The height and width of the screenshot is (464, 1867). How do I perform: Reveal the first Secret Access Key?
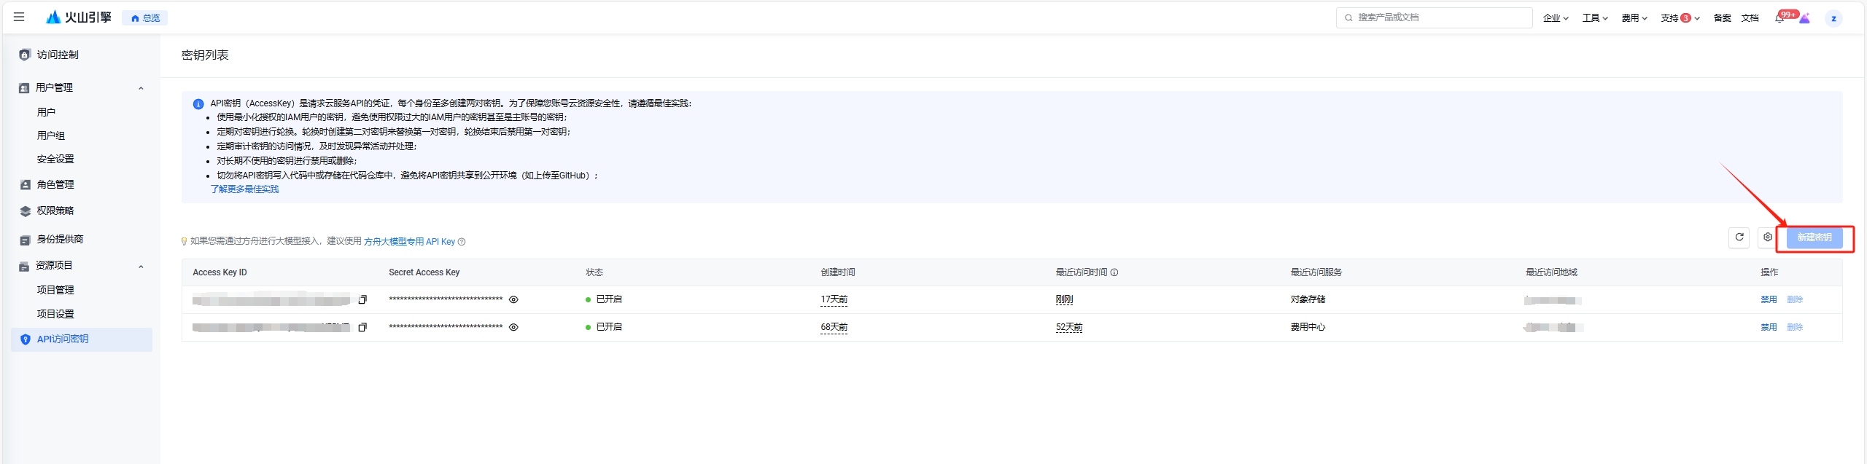pyautogui.click(x=513, y=299)
